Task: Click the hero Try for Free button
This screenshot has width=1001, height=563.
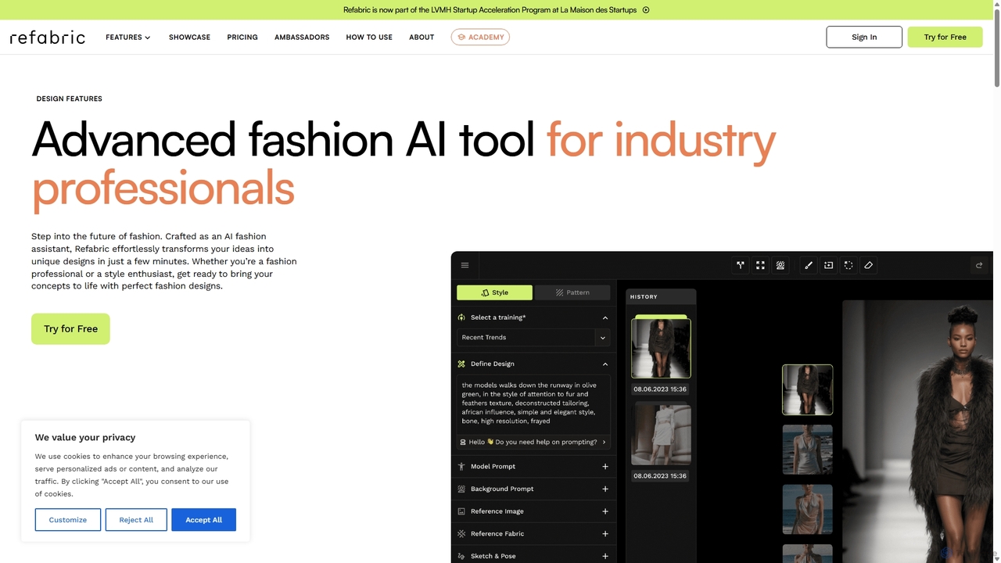Action: pyautogui.click(x=70, y=328)
